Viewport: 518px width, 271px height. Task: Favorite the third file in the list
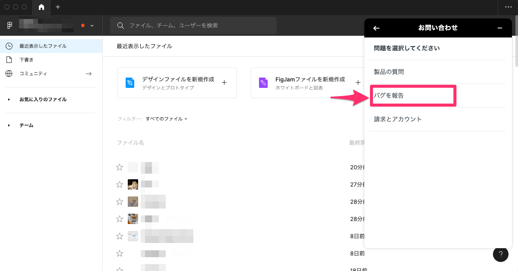tap(119, 202)
